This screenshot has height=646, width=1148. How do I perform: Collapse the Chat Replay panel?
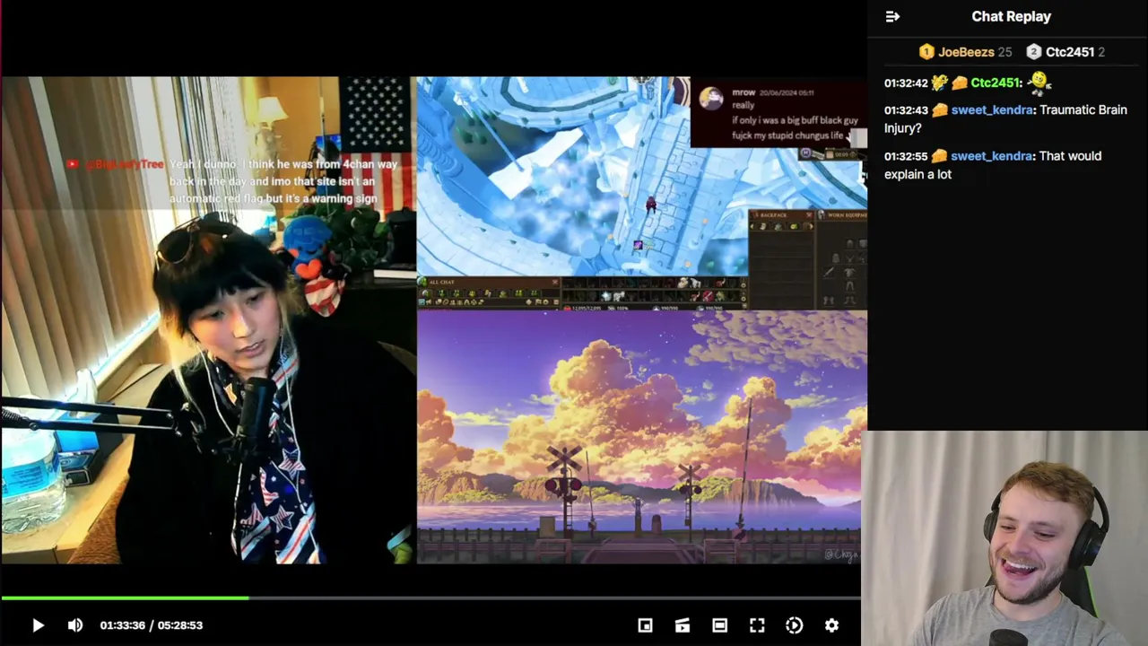tap(892, 16)
